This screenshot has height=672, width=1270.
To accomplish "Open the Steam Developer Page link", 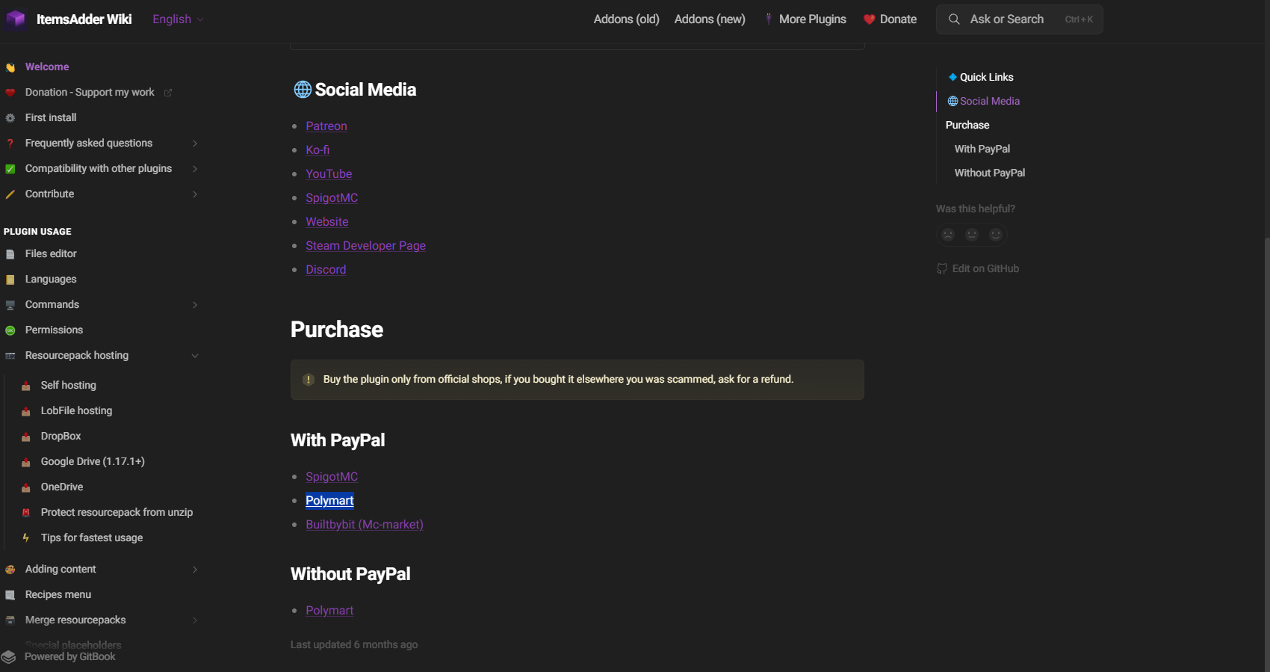I will click(365, 246).
